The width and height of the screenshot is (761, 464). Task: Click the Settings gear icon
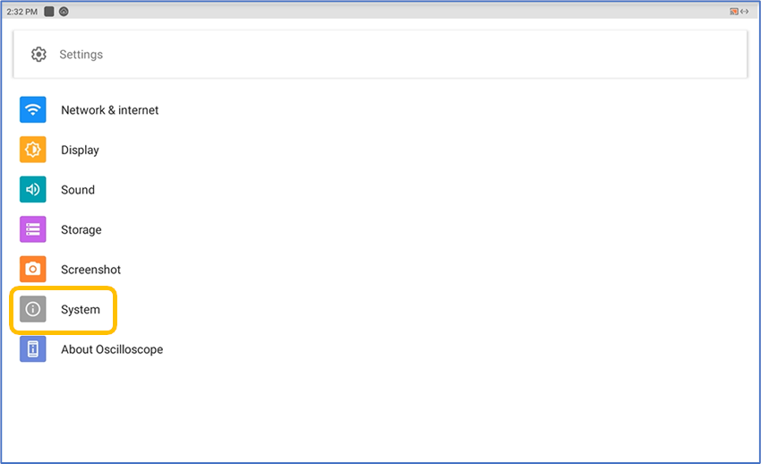38,55
